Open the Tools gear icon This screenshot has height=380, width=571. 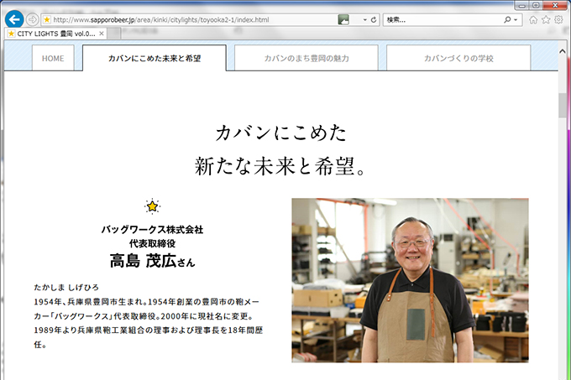(x=558, y=19)
